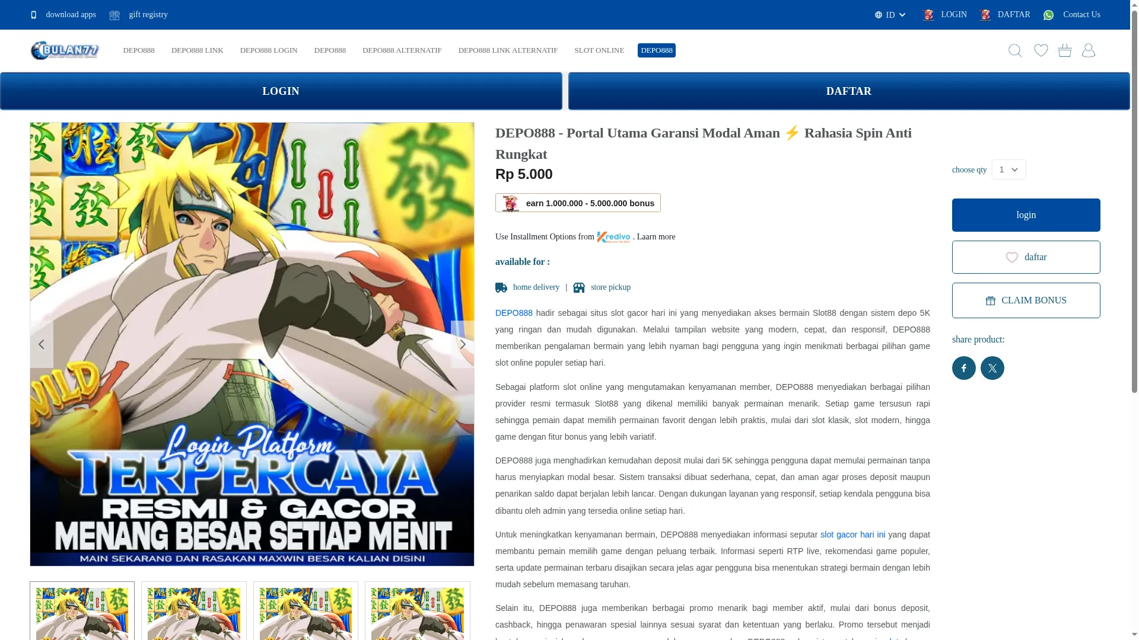Select the second product thumbnail
This screenshot has height=640, width=1139.
(194, 611)
